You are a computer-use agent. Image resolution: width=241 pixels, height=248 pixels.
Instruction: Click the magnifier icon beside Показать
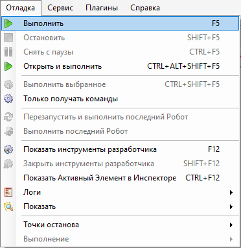pos(8,206)
